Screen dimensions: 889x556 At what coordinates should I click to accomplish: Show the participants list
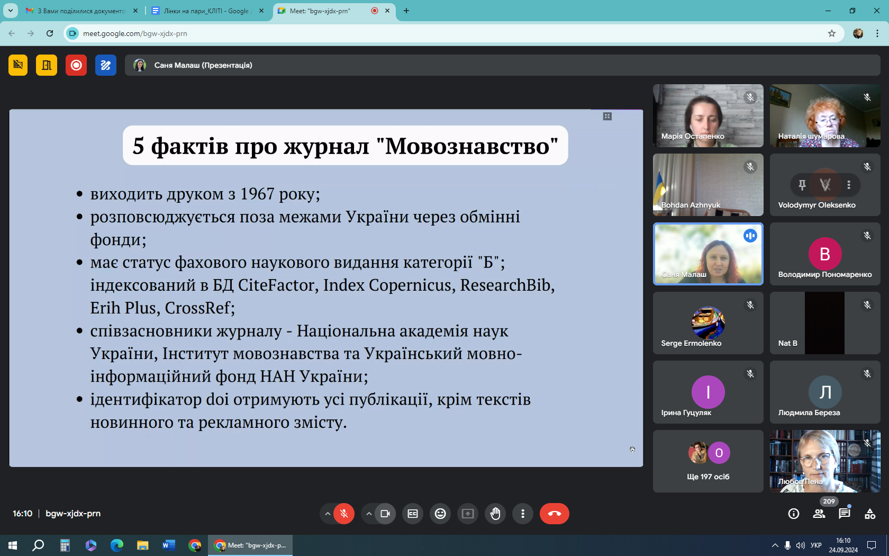point(819,514)
